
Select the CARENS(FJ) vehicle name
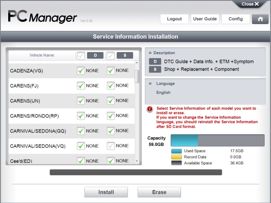24,86
